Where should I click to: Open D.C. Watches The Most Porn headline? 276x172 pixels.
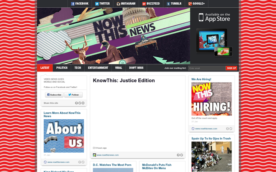click(x=112, y=165)
